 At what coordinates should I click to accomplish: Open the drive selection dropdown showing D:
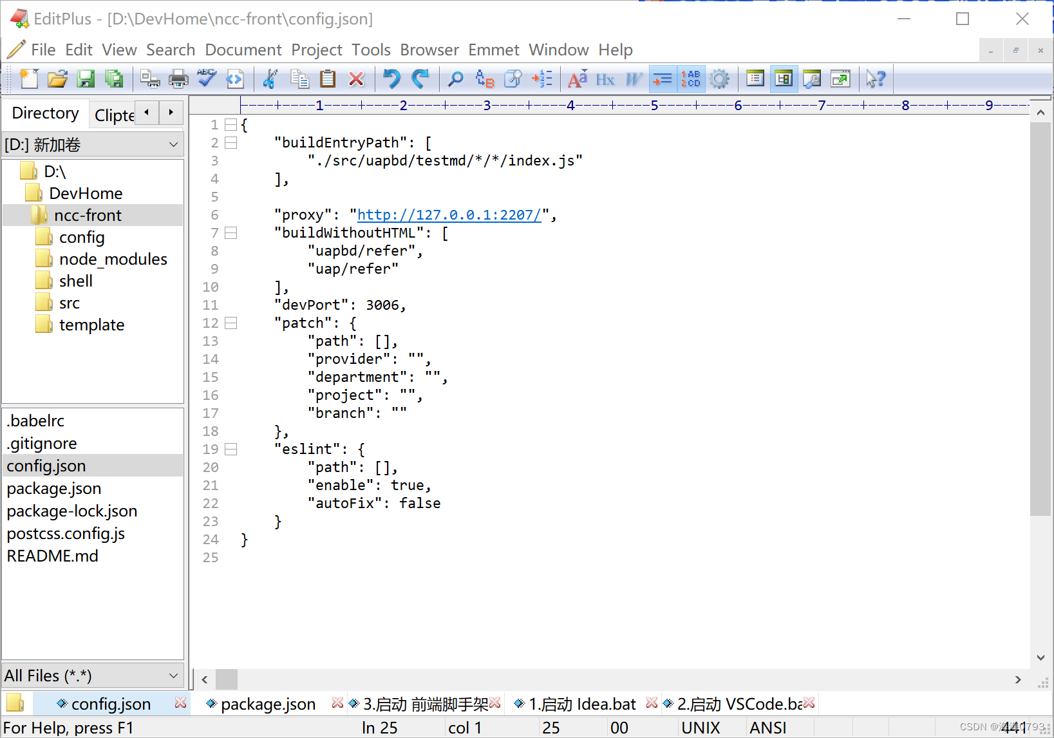click(x=174, y=144)
